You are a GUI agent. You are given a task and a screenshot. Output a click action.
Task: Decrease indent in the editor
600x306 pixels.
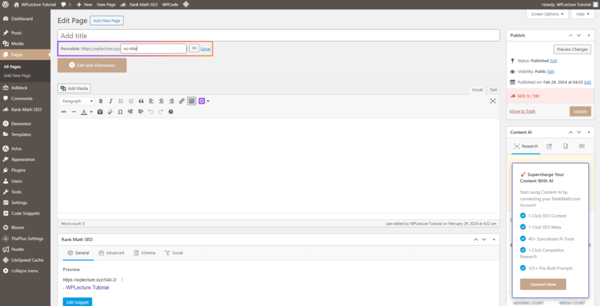pos(131,112)
